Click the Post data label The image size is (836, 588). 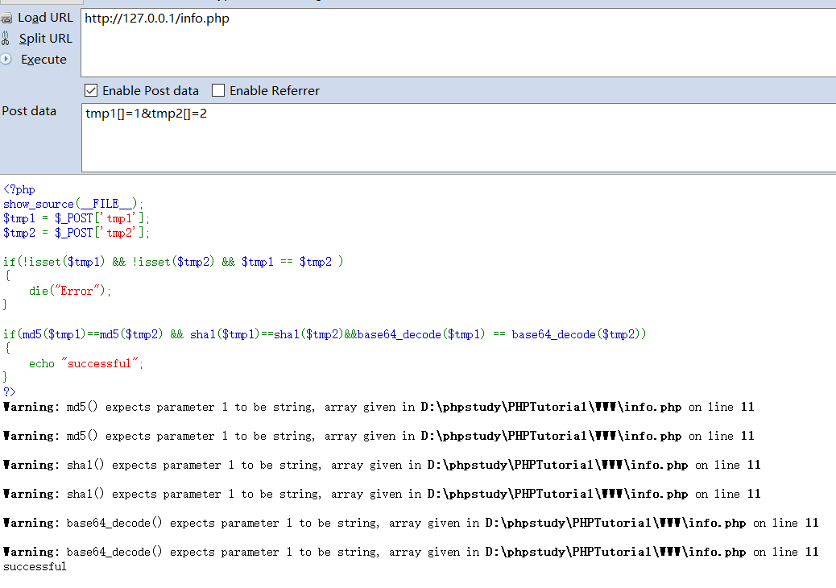[x=29, y=111]
